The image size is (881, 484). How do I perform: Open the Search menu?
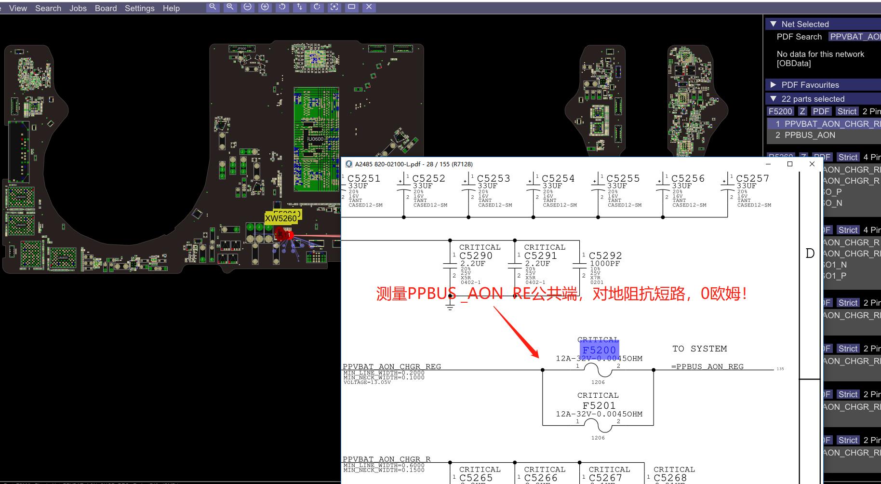48,8
